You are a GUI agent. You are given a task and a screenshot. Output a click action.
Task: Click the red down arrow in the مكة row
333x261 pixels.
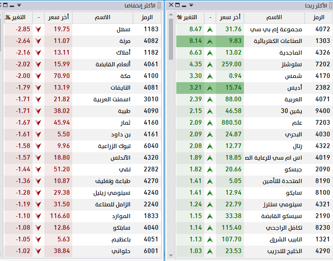tap(38, 76)
